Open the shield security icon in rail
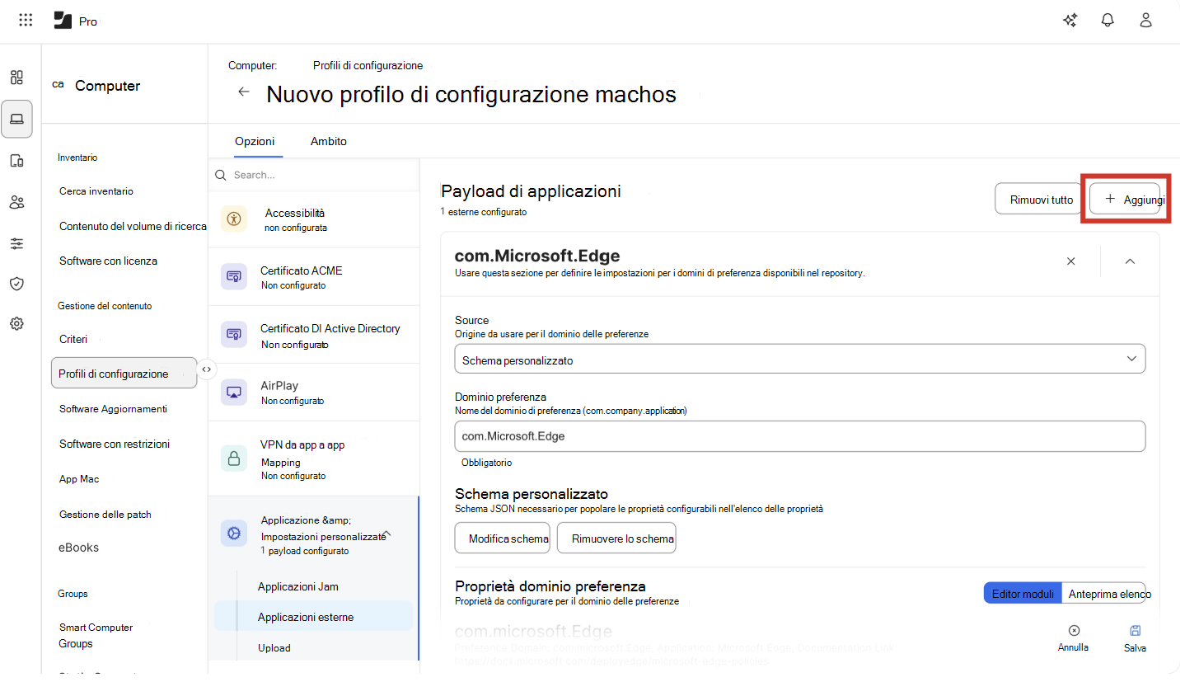The width and height of the screenshot is (1199, 682). (16, 284)
